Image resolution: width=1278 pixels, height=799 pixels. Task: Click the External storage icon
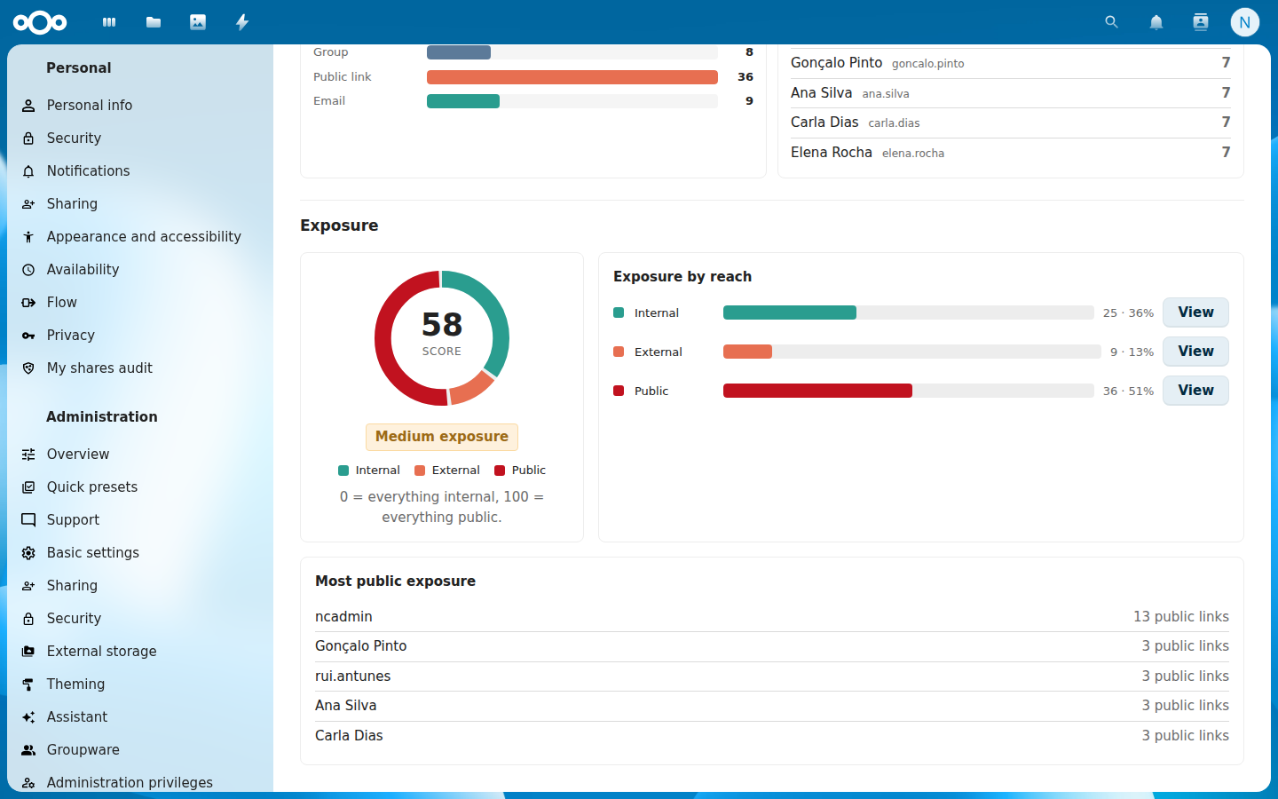(28, 652)
